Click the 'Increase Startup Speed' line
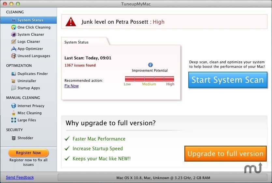Screen dimensions: 272x183 [x=98, y=149]
